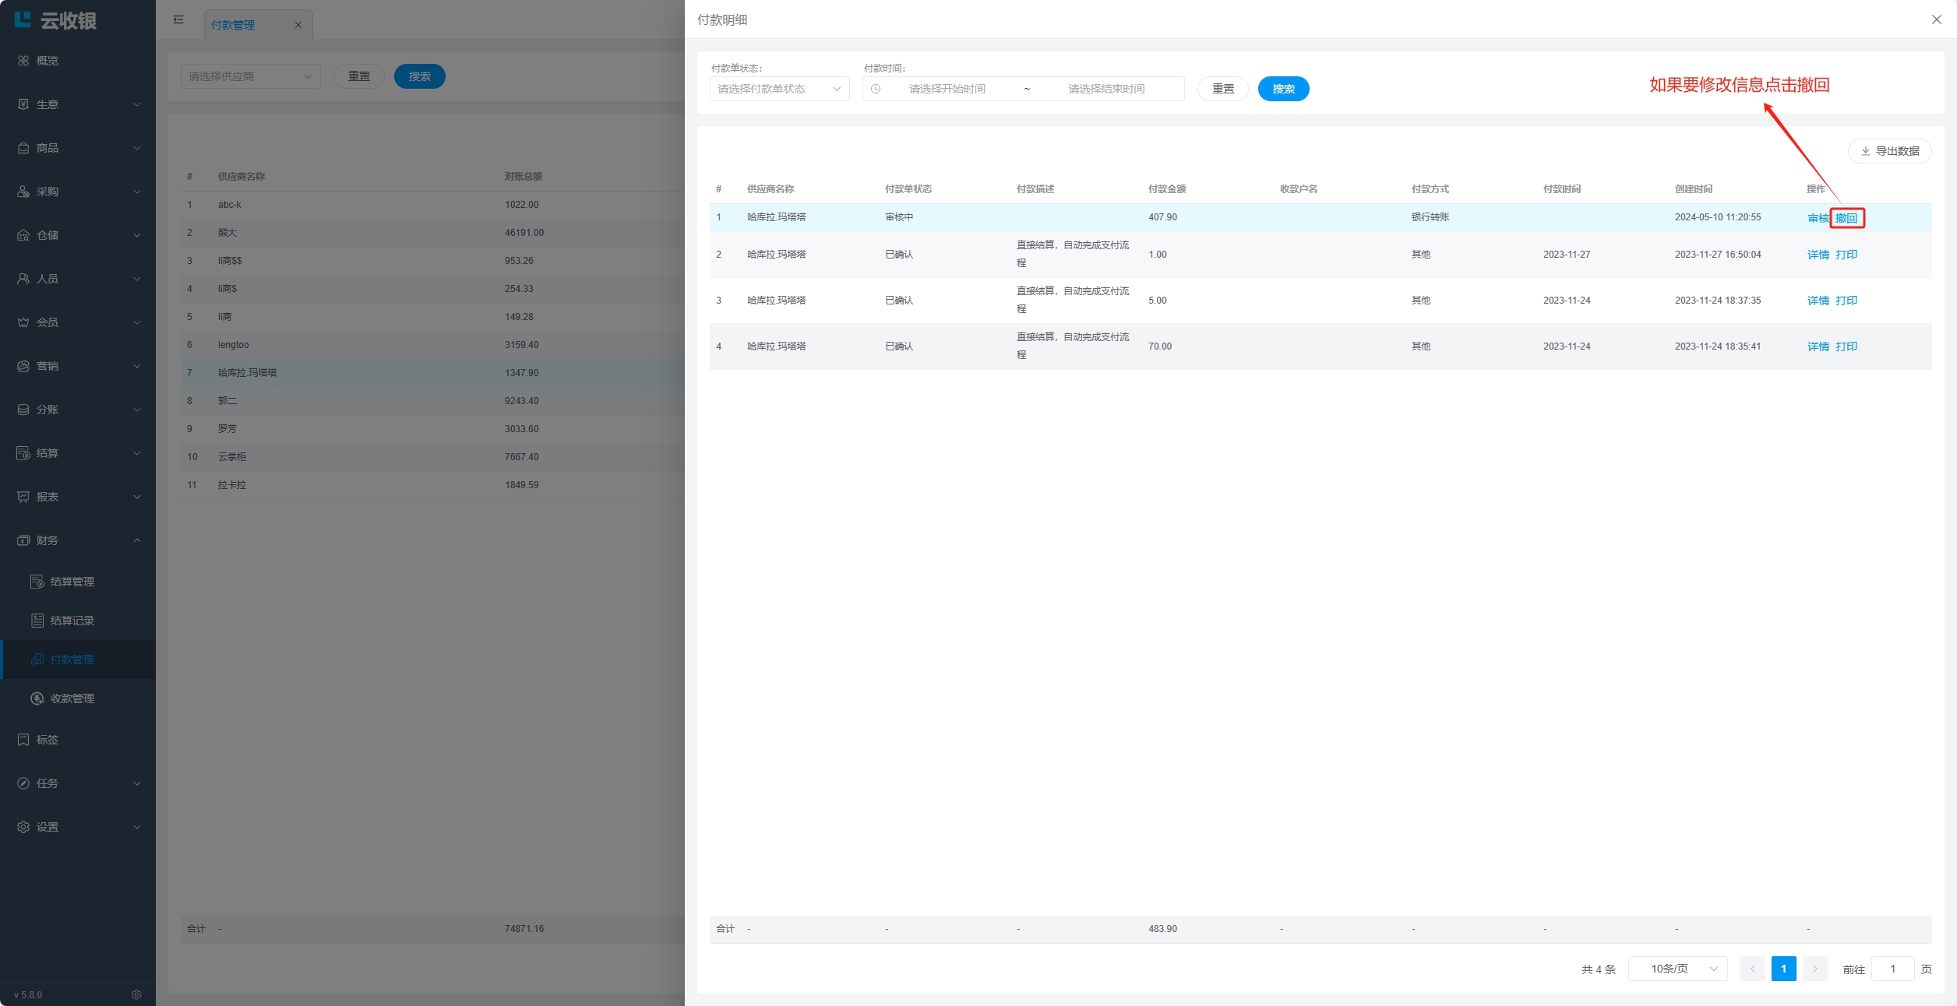Click the blue 搜索 button in detail panel
Image resolution: width=1957 pixels, height=1006 pixels.
(x=1282, y=89)
